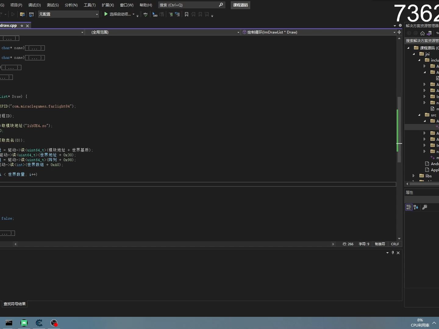Open editor tab settings gear icon

click(400, 26)
